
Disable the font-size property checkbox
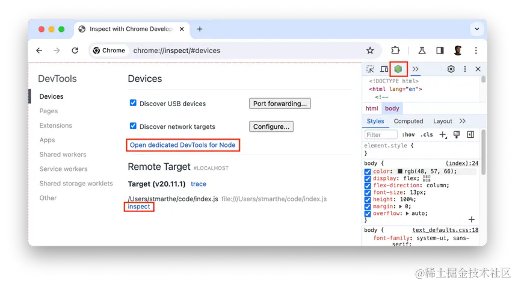(368, 193)
